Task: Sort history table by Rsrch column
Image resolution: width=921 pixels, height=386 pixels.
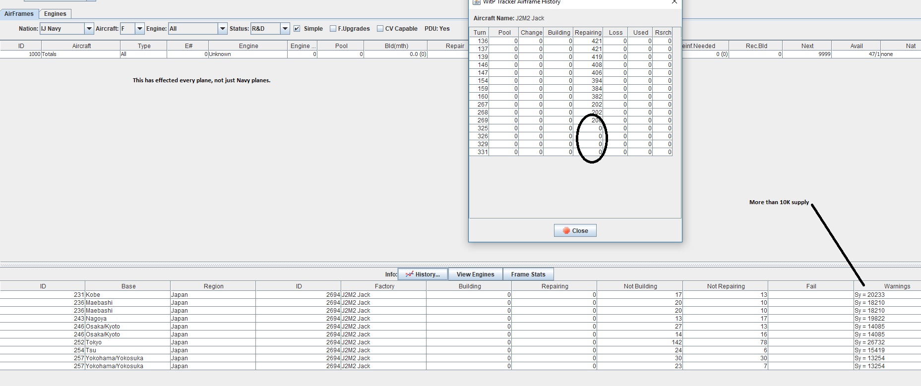Action: point(663,33)
